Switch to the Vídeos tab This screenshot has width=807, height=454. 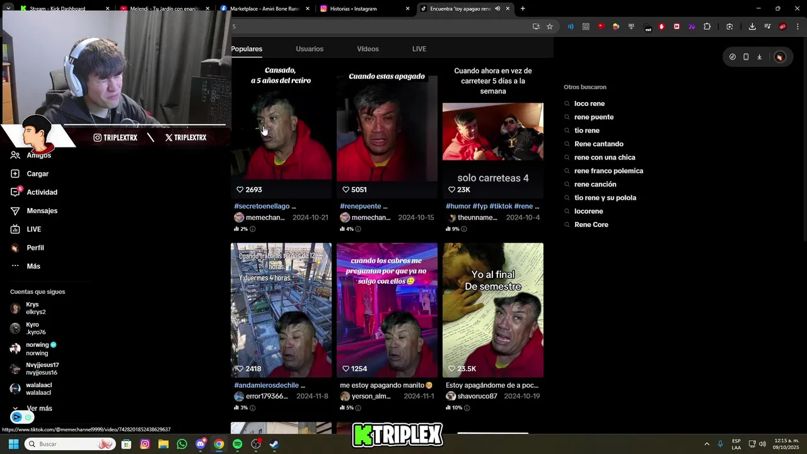(368, 49)
